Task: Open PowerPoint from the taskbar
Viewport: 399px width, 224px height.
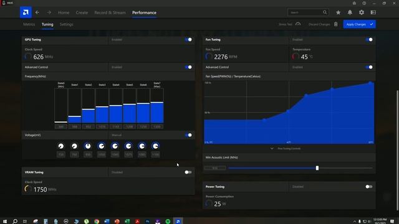Action: 117,222
